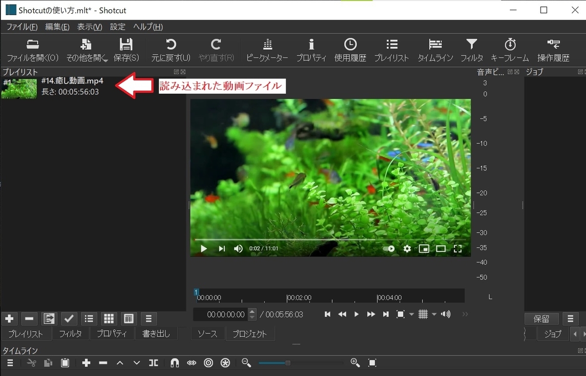586x376 pixels.
Task: Zoom out timeline with magnifier minus
Action: [x=247, y=363]
